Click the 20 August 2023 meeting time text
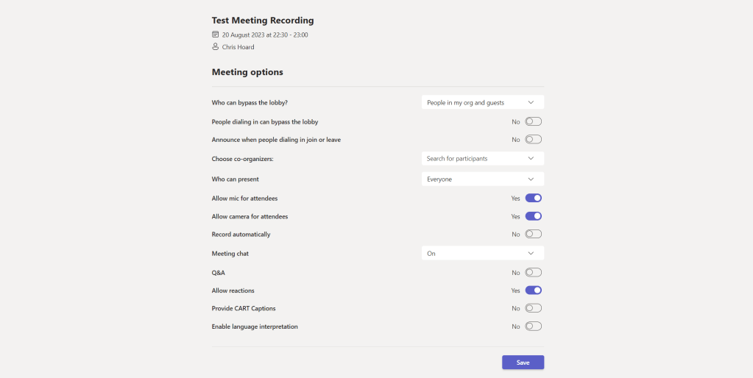753x378 pixels. pos(265,35)
